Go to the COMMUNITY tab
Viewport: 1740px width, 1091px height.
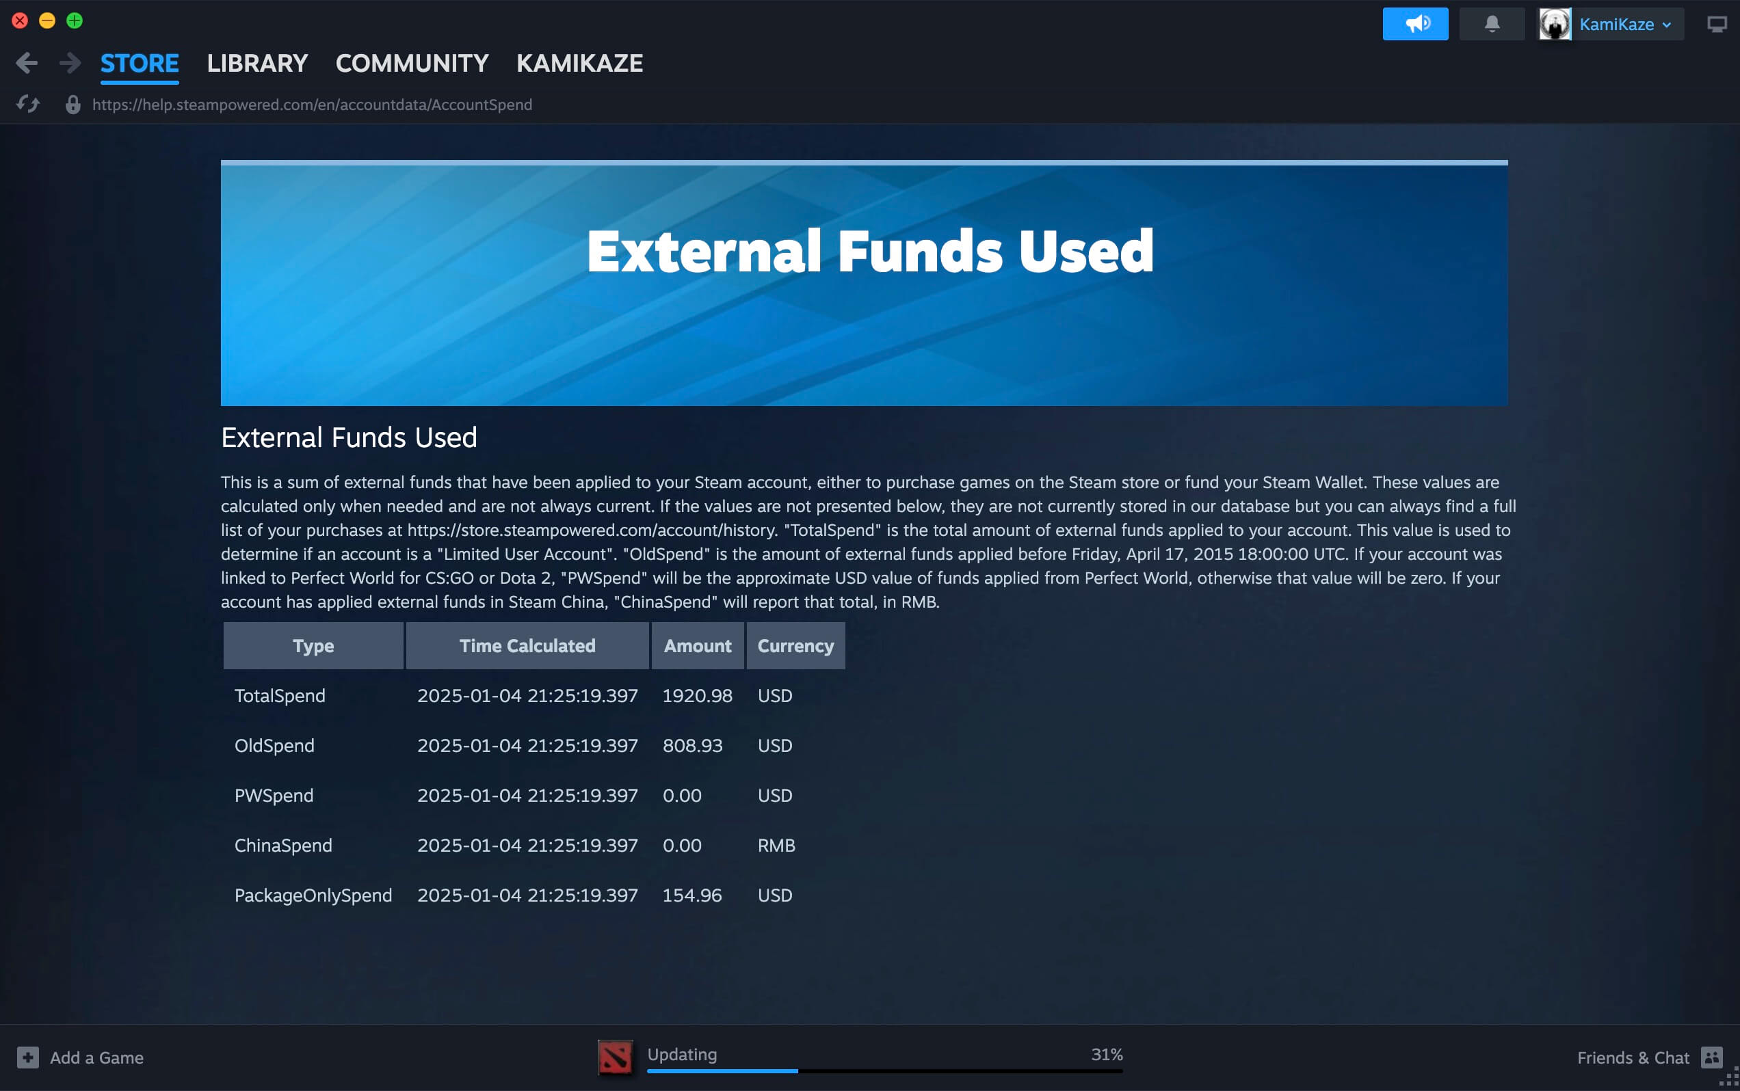coord(412,64)
